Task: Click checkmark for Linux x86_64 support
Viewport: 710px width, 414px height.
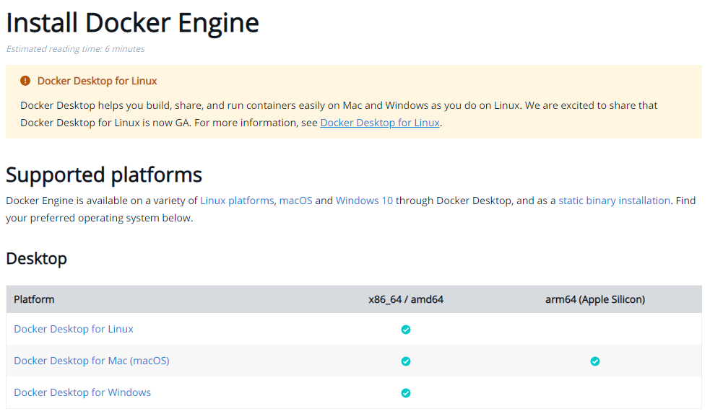Action: [x=406, y=330]
